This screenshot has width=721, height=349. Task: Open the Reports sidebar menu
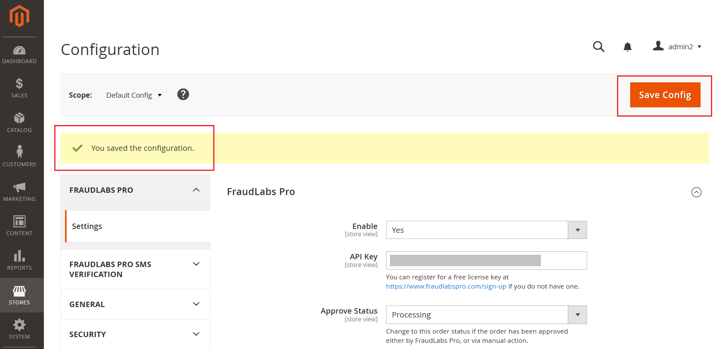click(19, 260)
